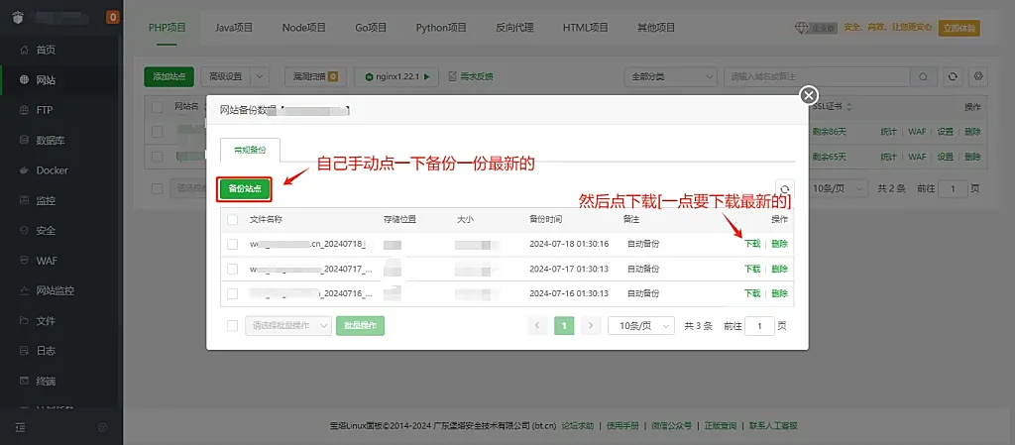
Task: Switch to the Java项目 tab
Action: click(233, 28)
